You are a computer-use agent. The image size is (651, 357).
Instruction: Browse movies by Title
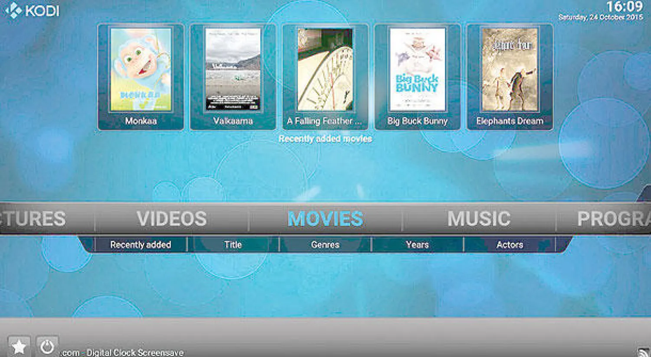[x=233, y=245]
